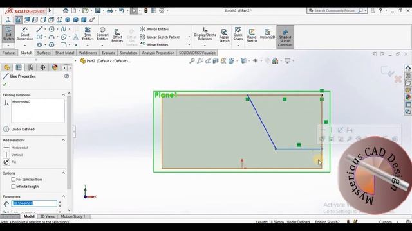The width and height of the screenshot is (412, 231).
Task: Open the Motion Study 1 tab
Action: point(73,216)
